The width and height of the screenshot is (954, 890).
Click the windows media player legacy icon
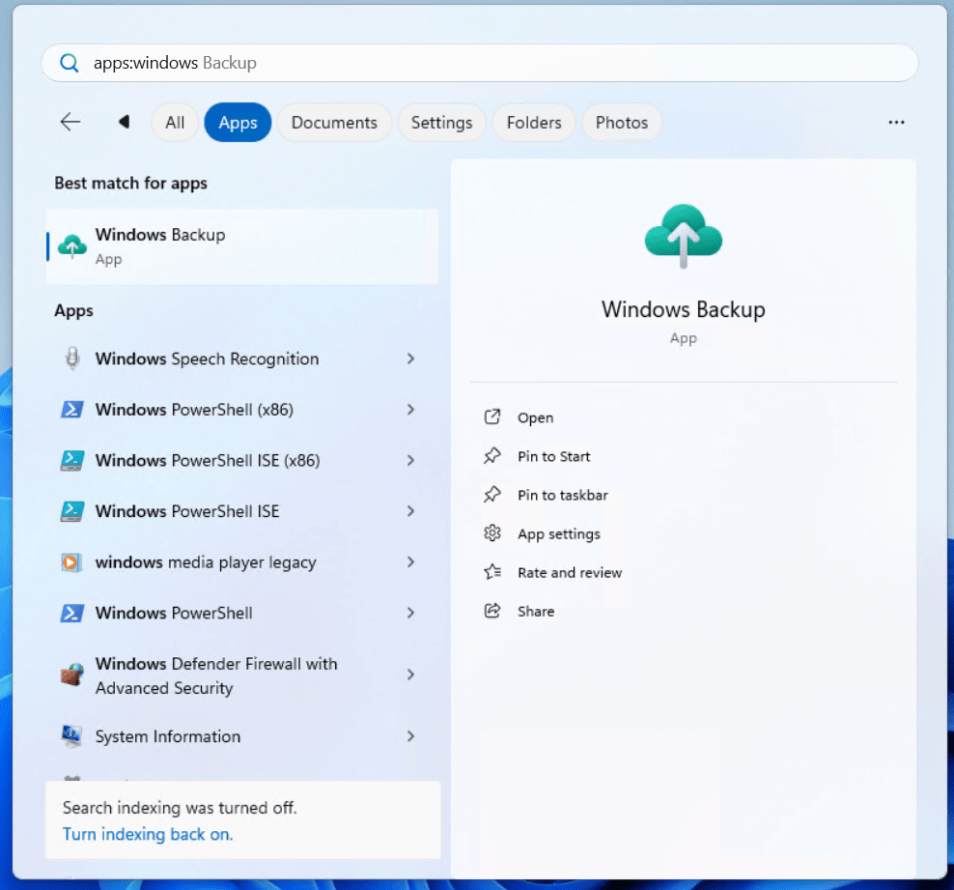(x=72, y=562)
